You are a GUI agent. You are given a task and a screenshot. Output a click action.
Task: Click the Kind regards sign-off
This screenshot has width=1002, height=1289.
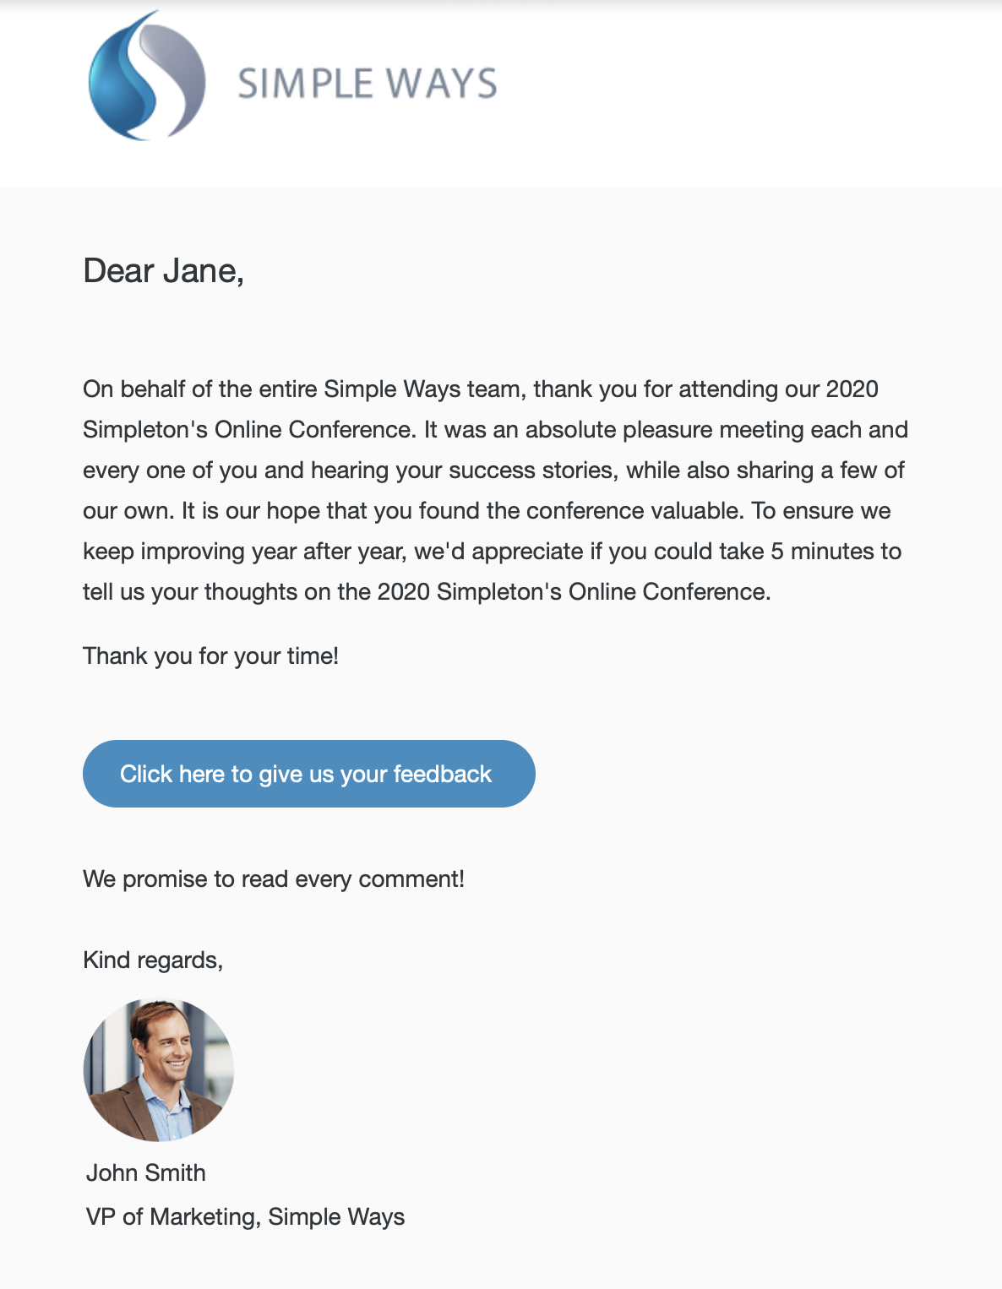pyautogui.click(x=153, y=960)
